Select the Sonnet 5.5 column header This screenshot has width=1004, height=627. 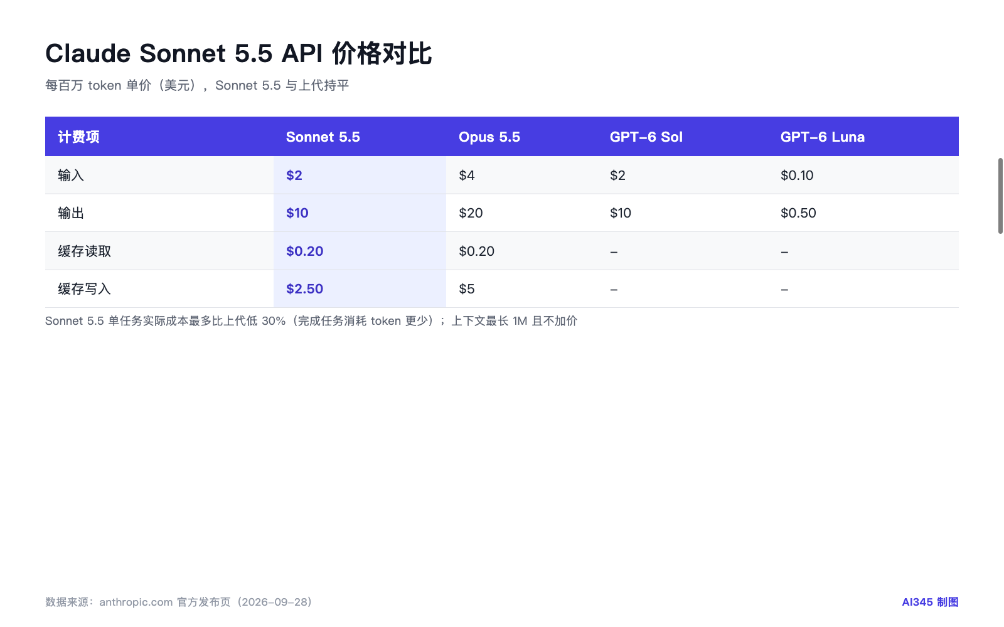click(x=323, y=137)
